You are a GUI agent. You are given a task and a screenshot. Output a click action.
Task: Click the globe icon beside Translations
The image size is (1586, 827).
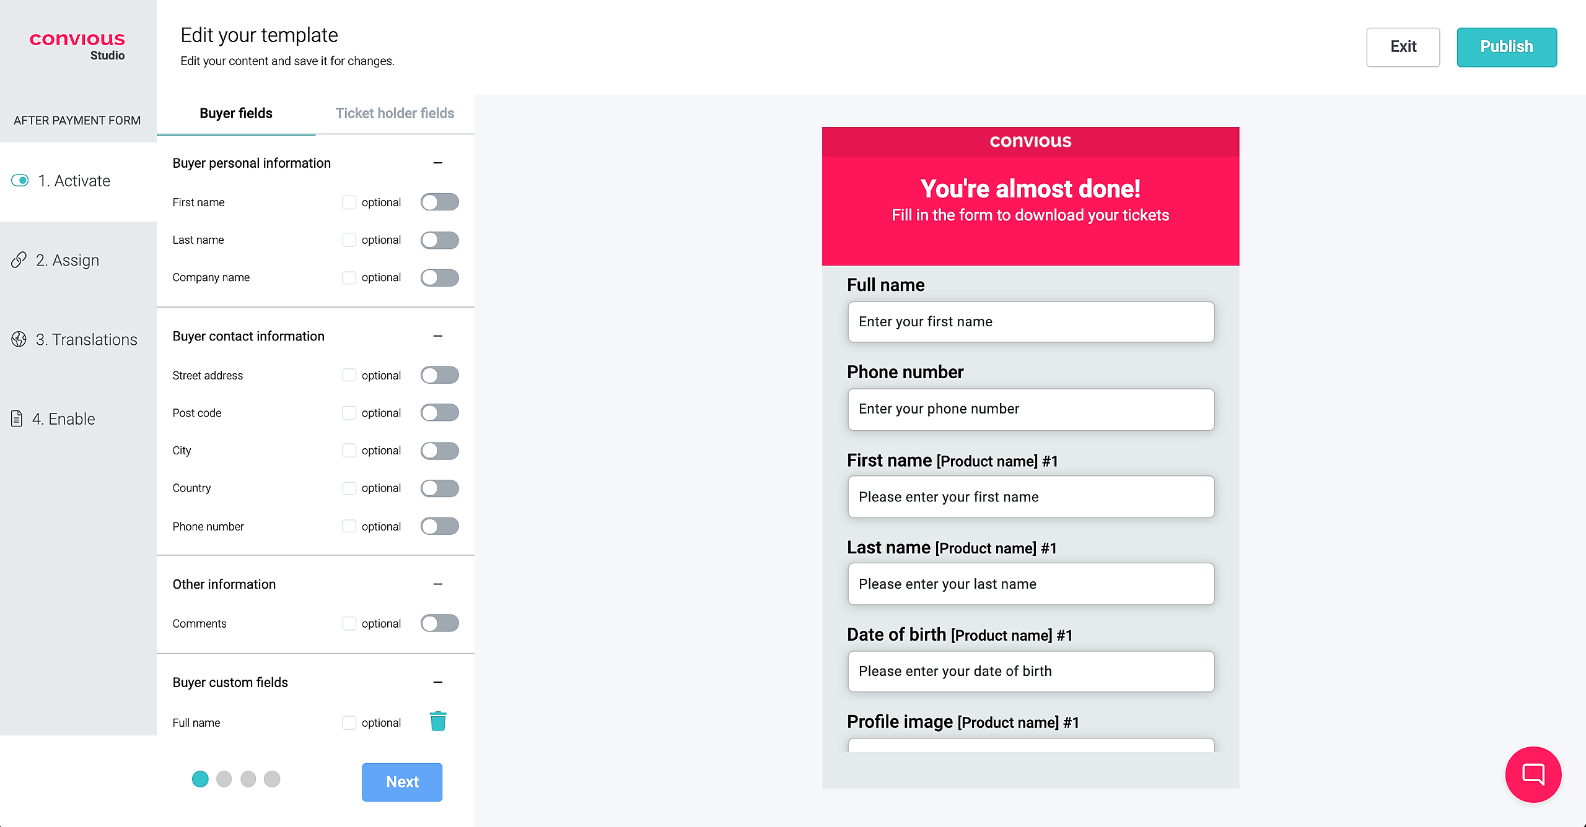coord(19,339)
